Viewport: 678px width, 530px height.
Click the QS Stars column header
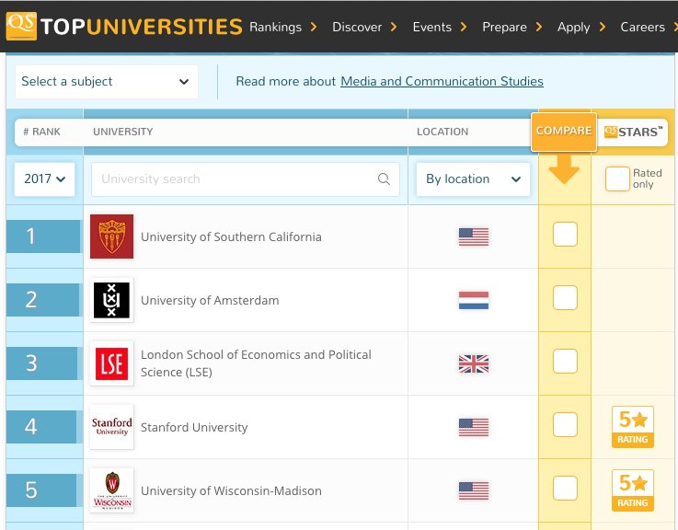[633, 132]
